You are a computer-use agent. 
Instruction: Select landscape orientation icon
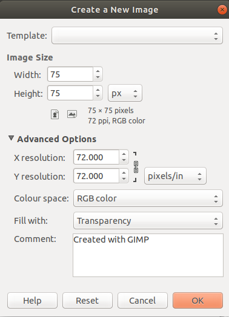72,114
